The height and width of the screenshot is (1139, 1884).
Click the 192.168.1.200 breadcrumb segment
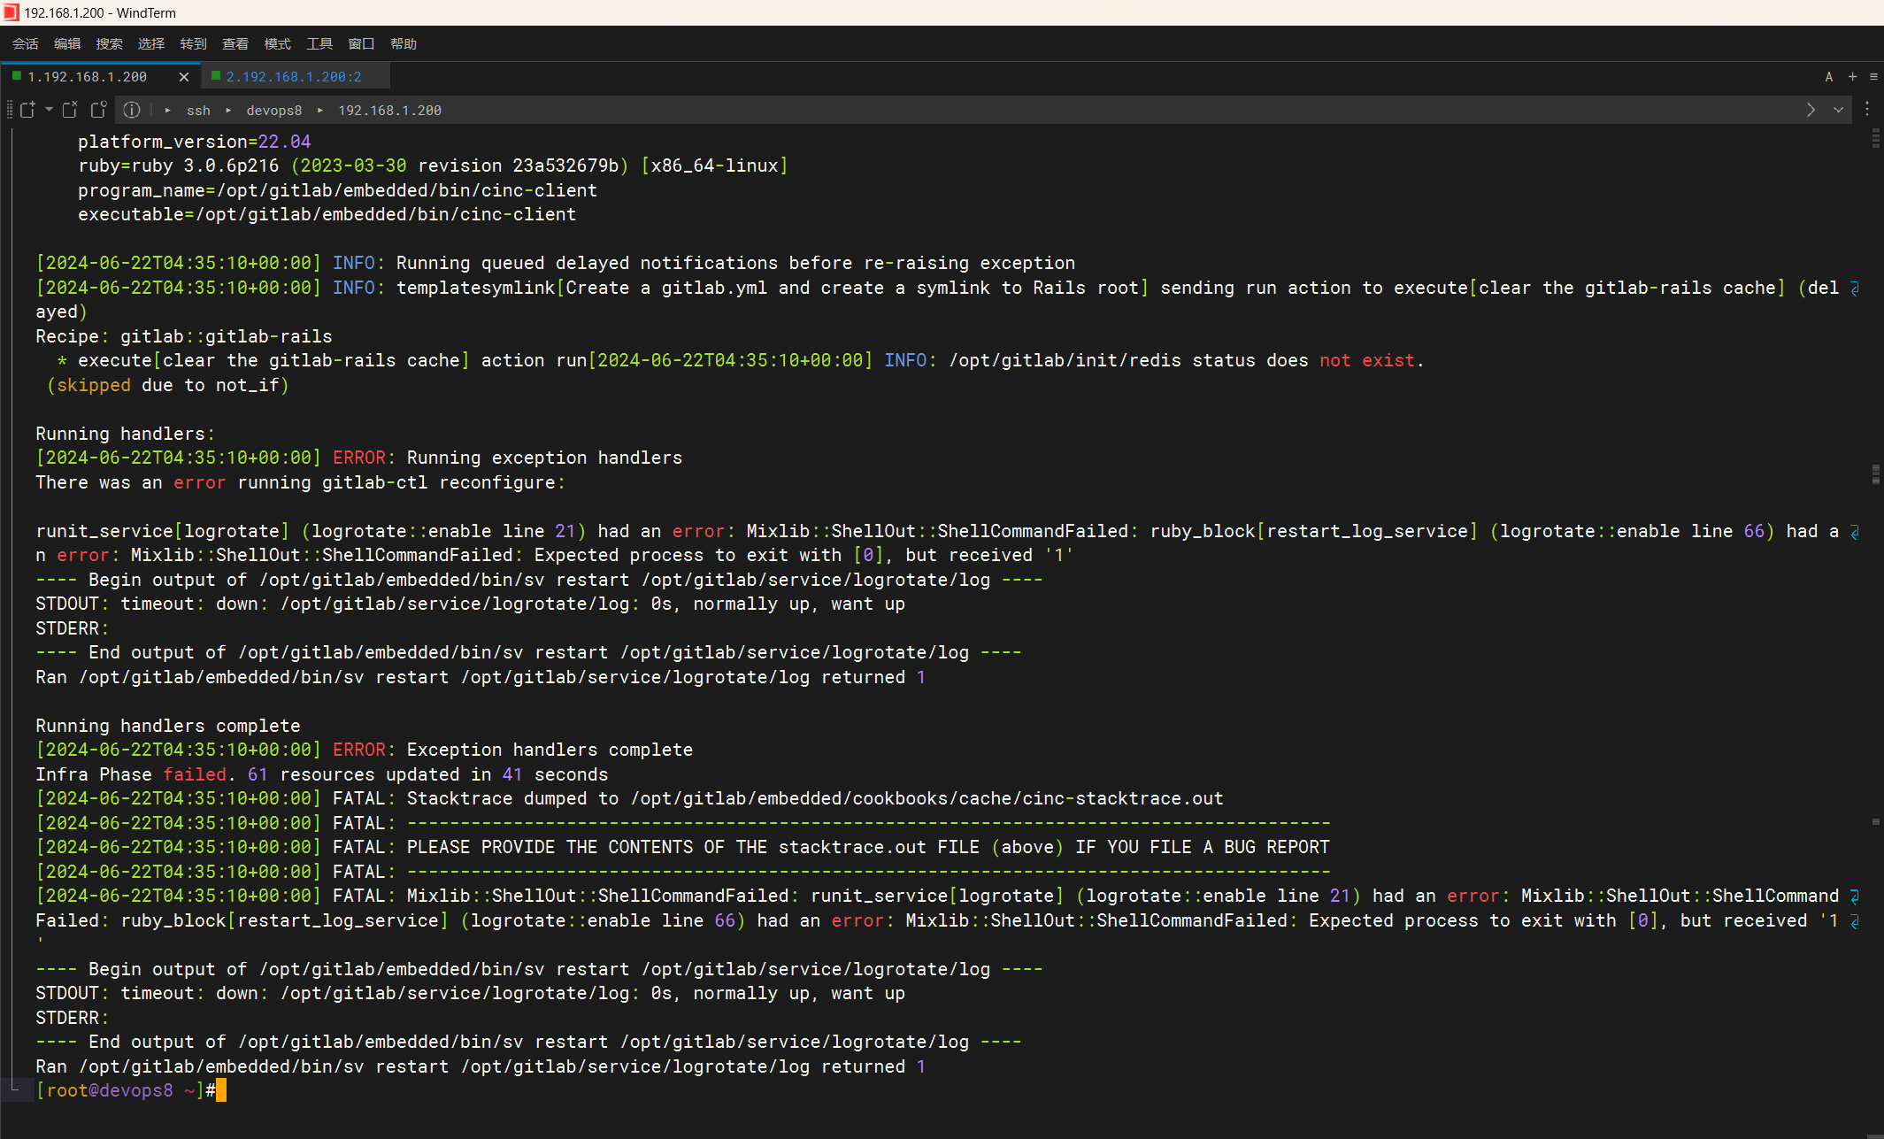click(389, 111)
